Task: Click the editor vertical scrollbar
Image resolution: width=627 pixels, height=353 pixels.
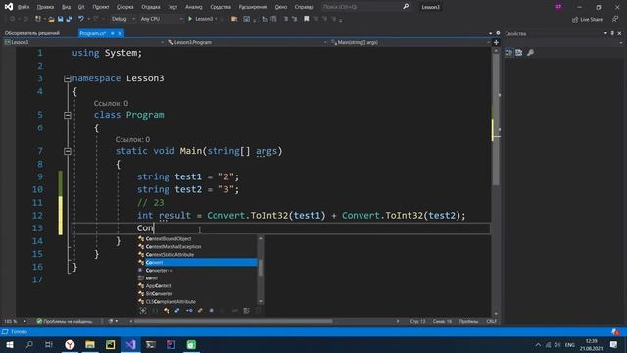Action: [x=496, y=120]
